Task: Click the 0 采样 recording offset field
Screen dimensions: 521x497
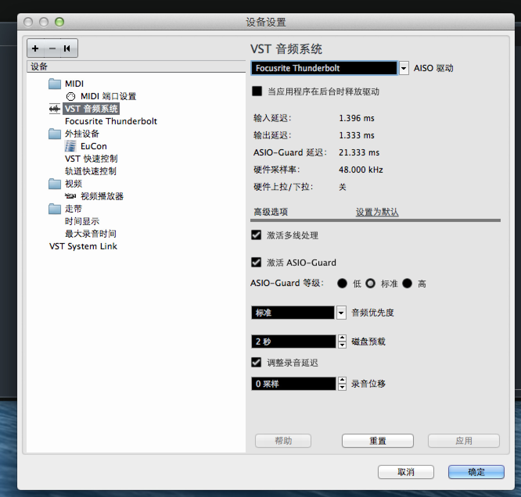Action: [x=293, y=384]
